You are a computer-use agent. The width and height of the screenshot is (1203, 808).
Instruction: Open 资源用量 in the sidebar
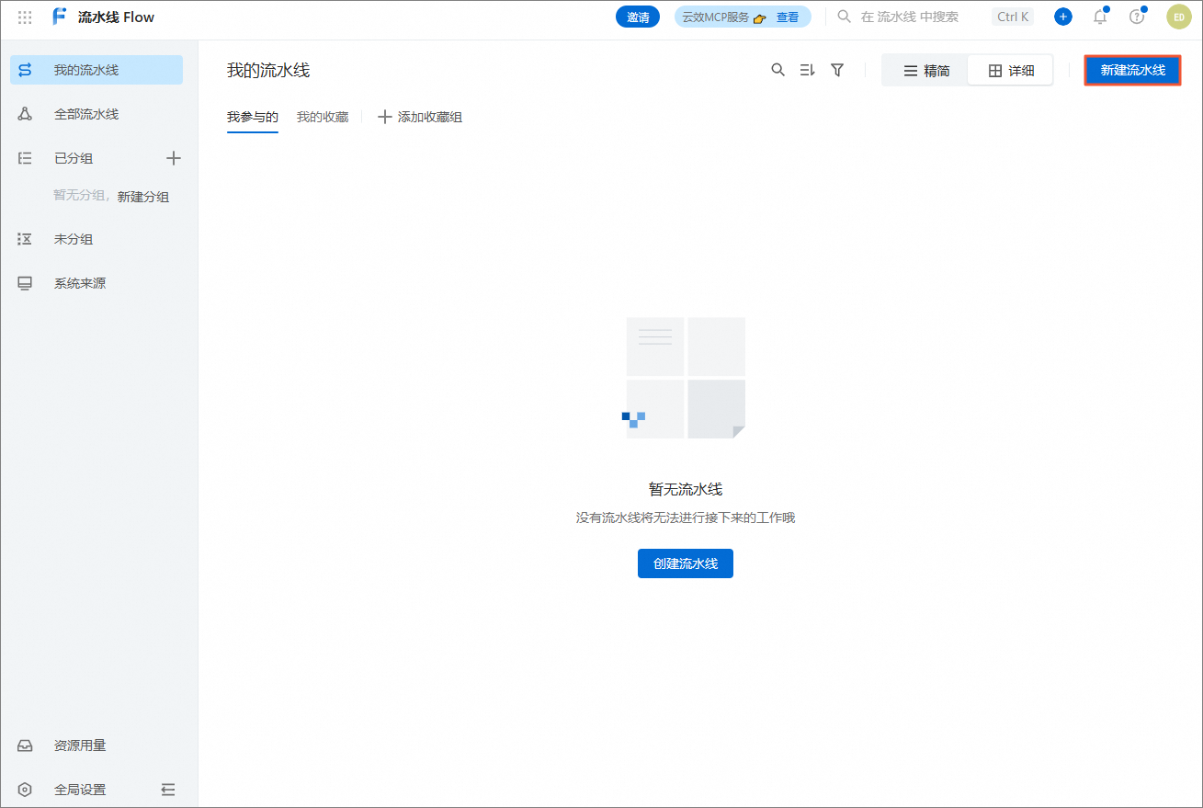pos(96,745)
